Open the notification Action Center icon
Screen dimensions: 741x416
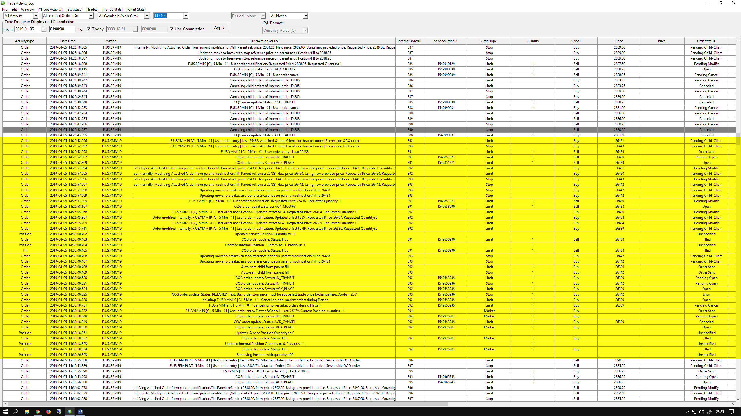tap(731, 412)
